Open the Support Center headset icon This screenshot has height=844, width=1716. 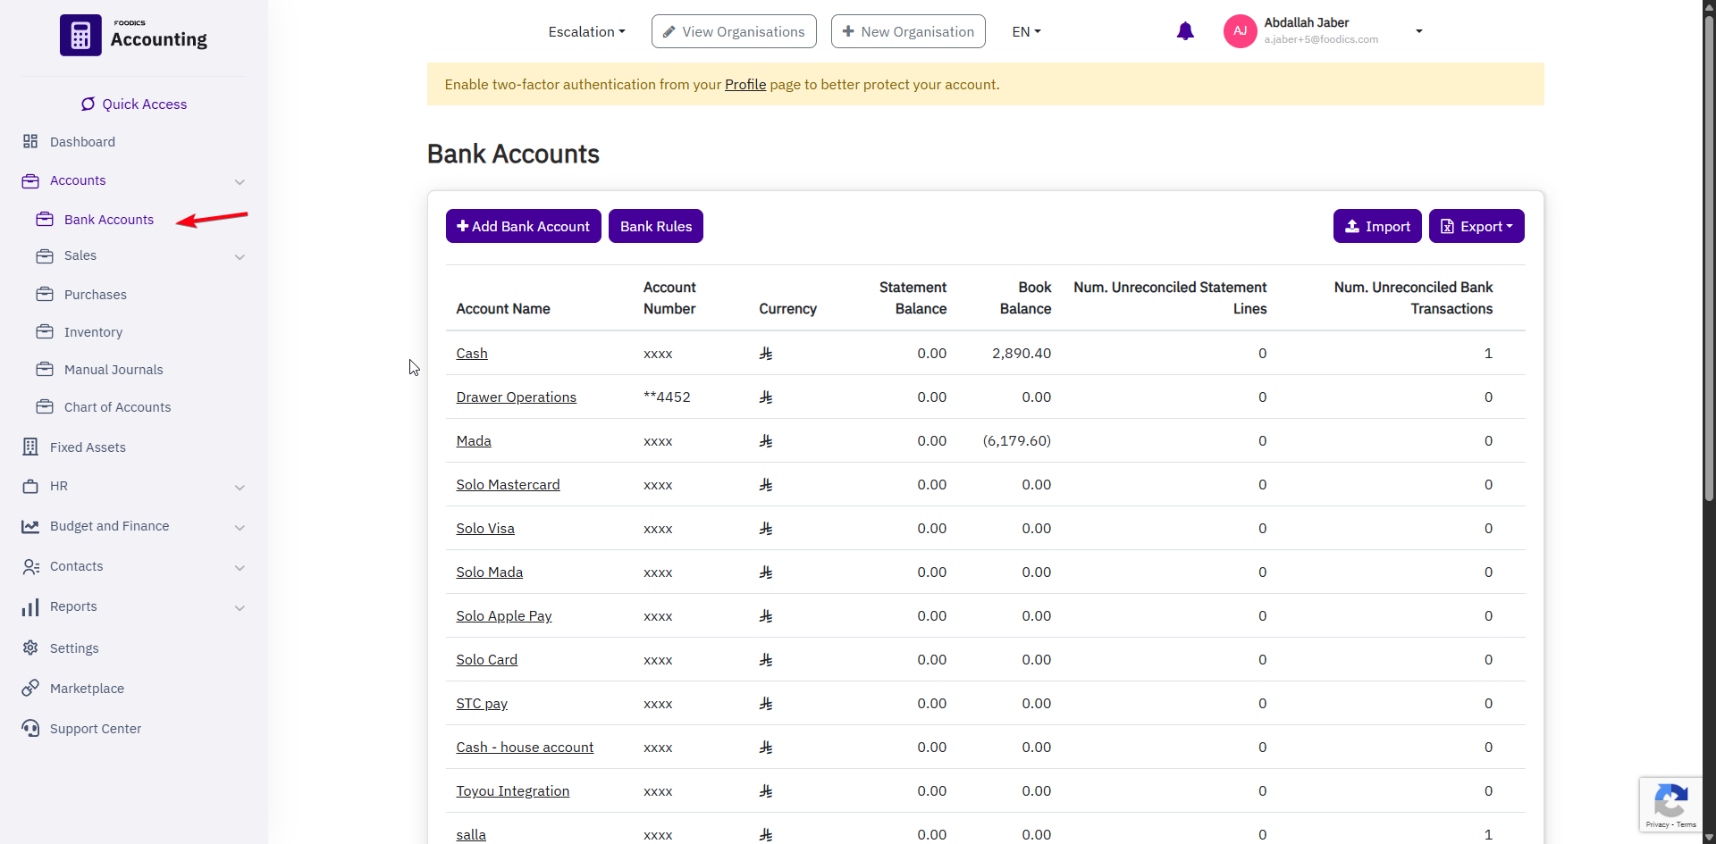pyautogui.click(x=30, y=728)
